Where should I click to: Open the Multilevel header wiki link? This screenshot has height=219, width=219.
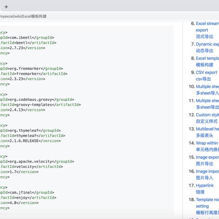(208, 129)
